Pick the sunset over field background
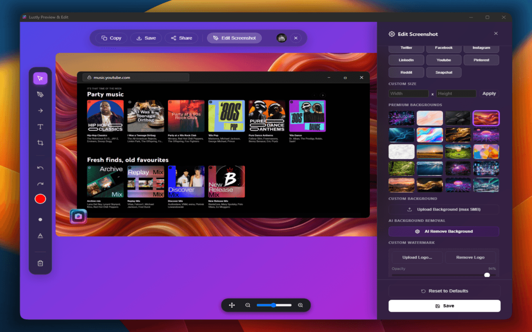 click(x=430, y=151)
